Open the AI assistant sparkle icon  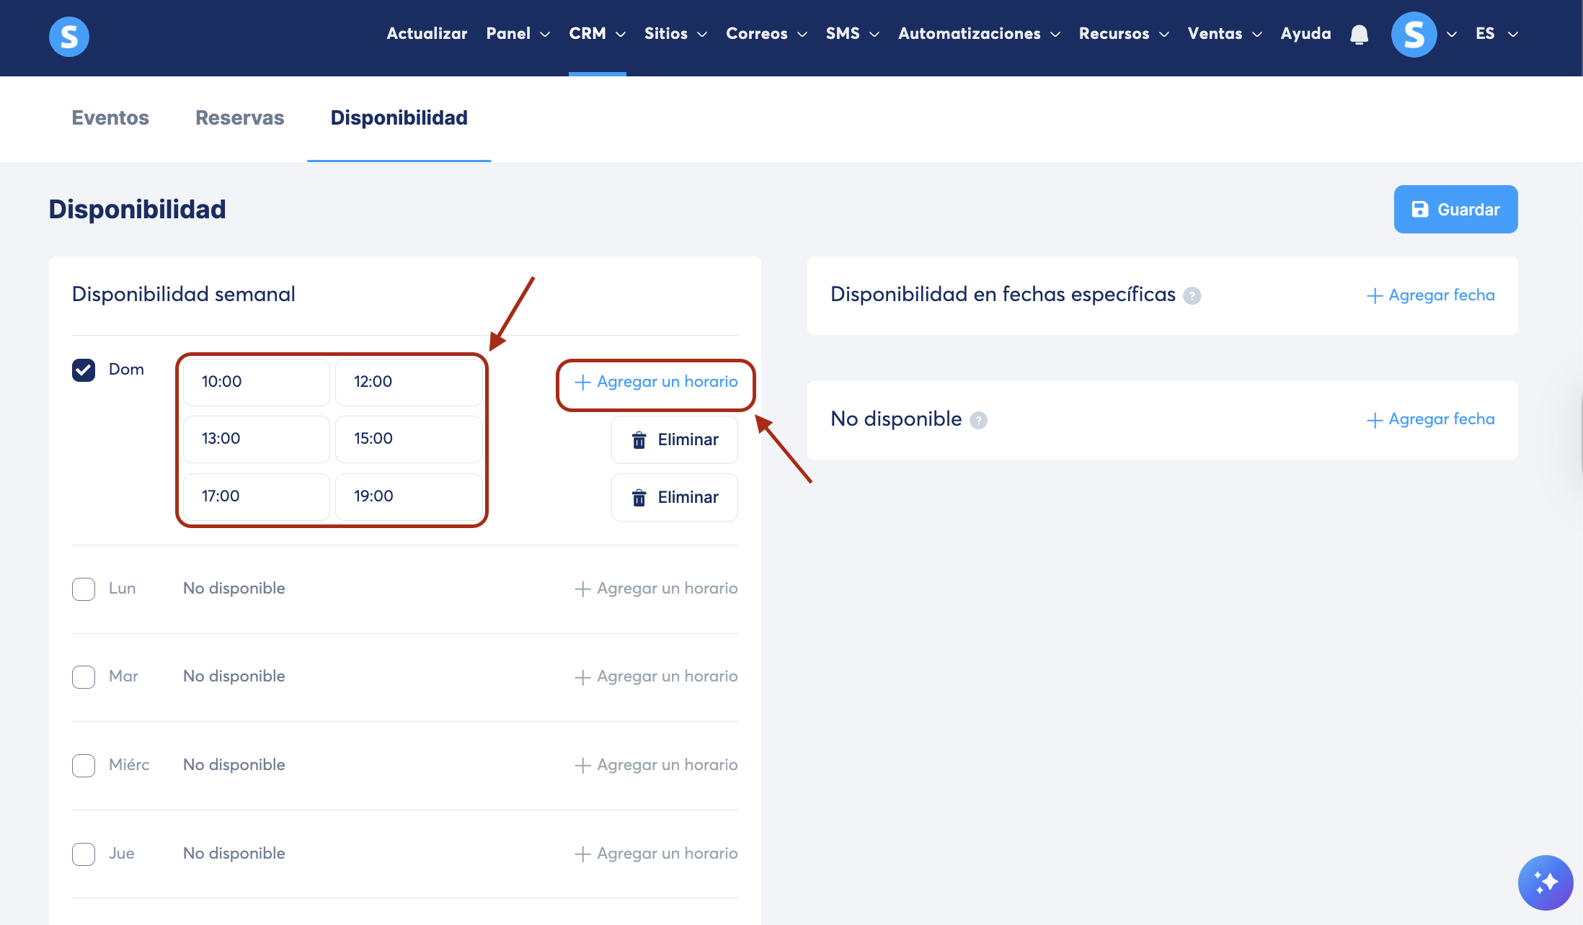1545,882
